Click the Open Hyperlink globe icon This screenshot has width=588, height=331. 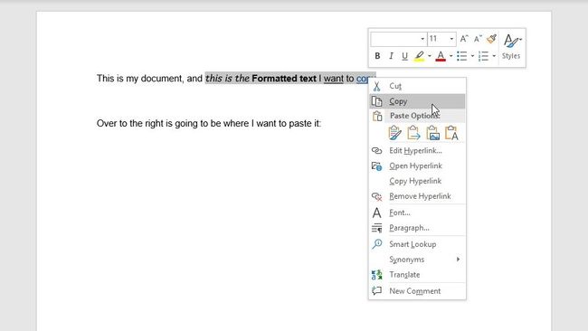pos(376,165)
